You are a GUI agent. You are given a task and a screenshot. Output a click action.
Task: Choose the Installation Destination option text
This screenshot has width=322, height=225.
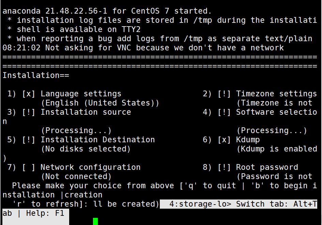[x=97, y=140]
